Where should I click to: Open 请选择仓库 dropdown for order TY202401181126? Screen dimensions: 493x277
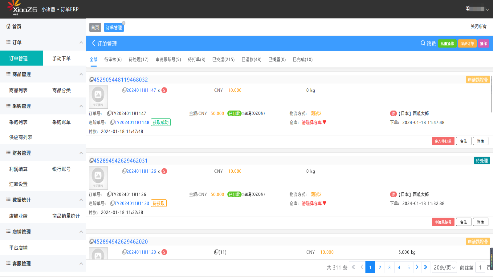[x=314, y=203]
